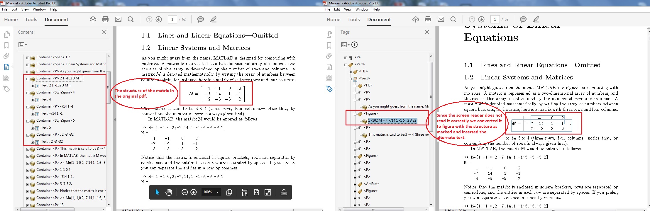Image resolution: width=650 pixels, height=211 pixels.
Task: Open comment tool in left window toolbar
Action: 201,19
